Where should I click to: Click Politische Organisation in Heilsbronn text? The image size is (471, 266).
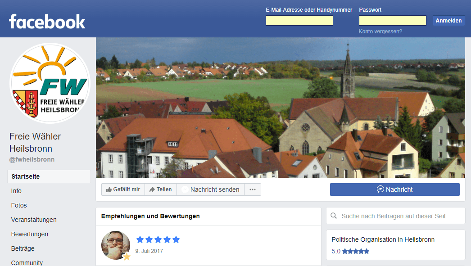pos(383,239)
